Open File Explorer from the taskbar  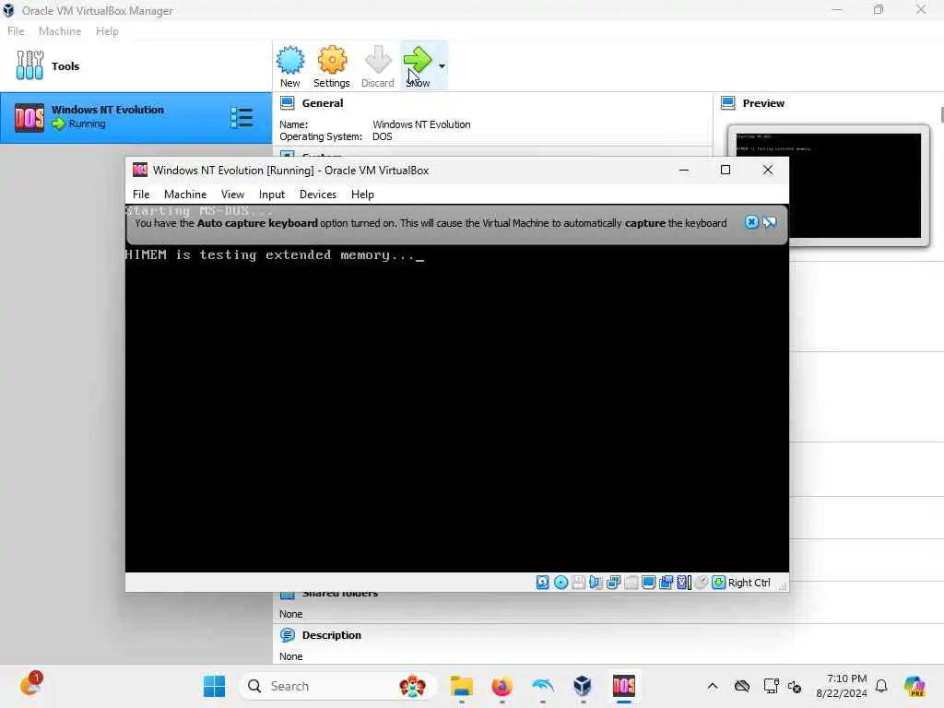coord(462,686)
